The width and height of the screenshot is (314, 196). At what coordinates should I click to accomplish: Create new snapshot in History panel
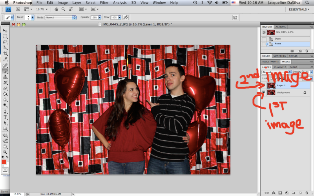point(299,51)
